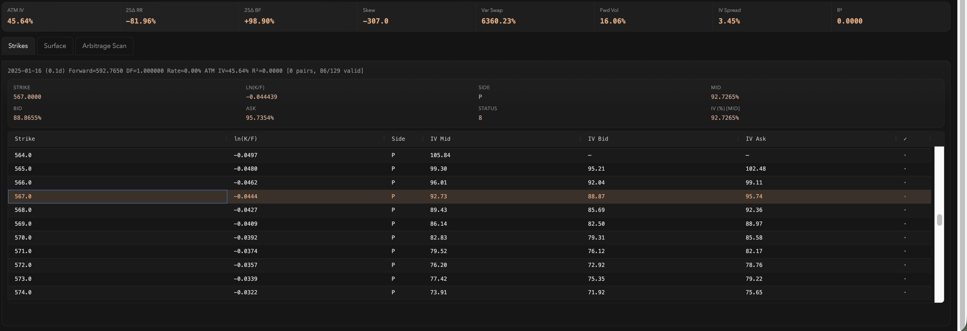Select the IV Mid value 86.14
The height and width of the screenshot is (331, 967).
click(x=438, y=224)
